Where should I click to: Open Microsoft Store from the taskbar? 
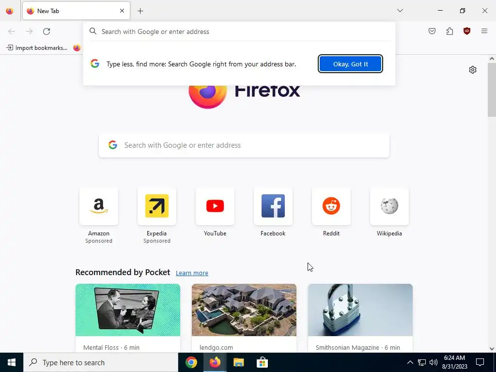coord(262,362)
